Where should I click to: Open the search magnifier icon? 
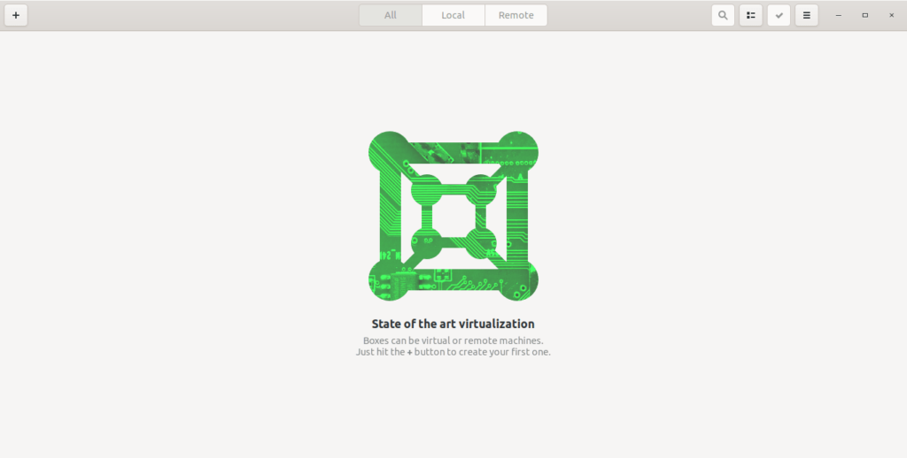point(723,15)
